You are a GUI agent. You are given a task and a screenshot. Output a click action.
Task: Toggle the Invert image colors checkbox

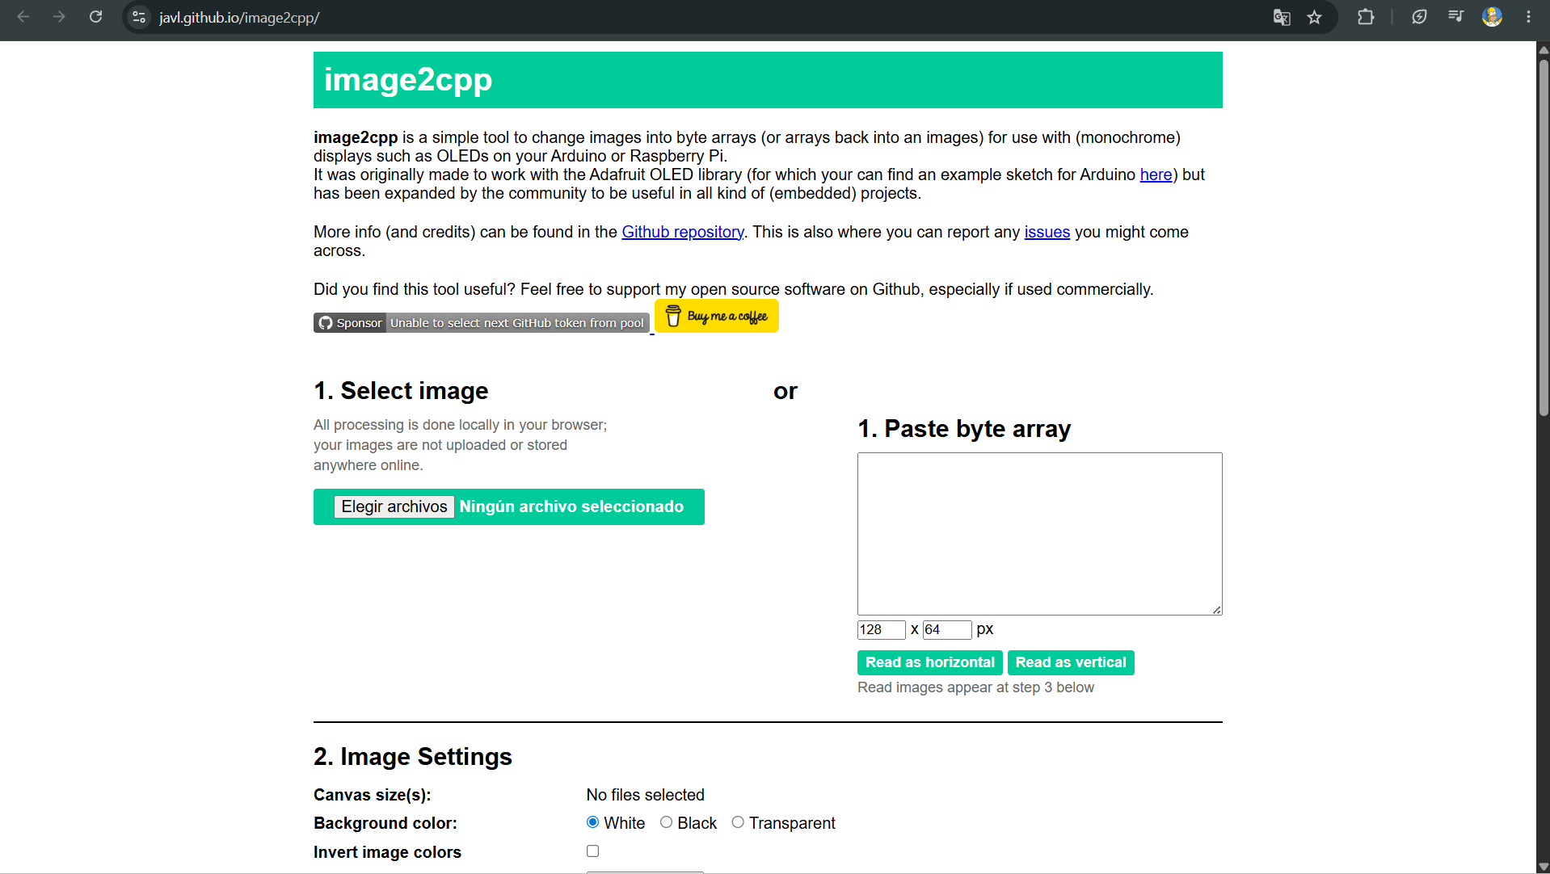593,851
